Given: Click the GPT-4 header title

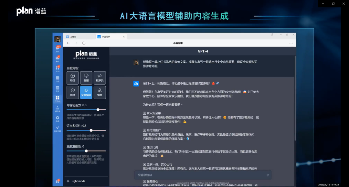Looking at the screenshot, I should pos(203,51).
